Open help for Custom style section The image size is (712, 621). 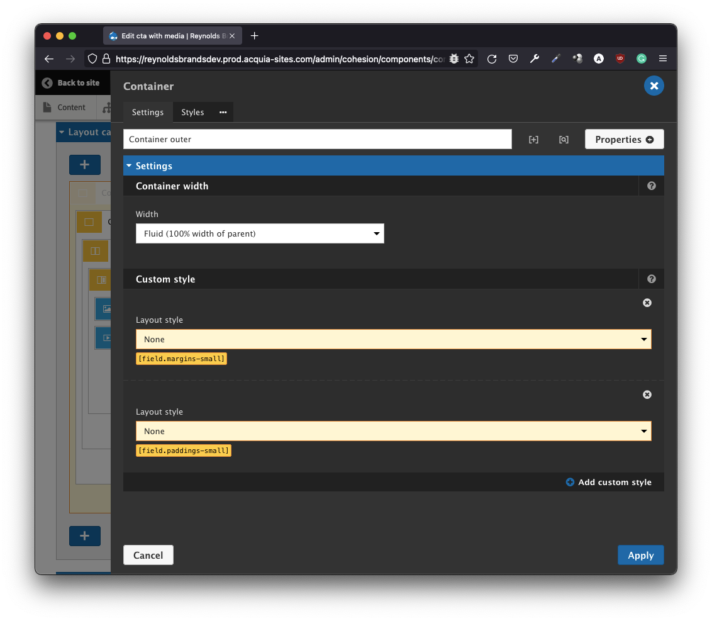(651, 279)
